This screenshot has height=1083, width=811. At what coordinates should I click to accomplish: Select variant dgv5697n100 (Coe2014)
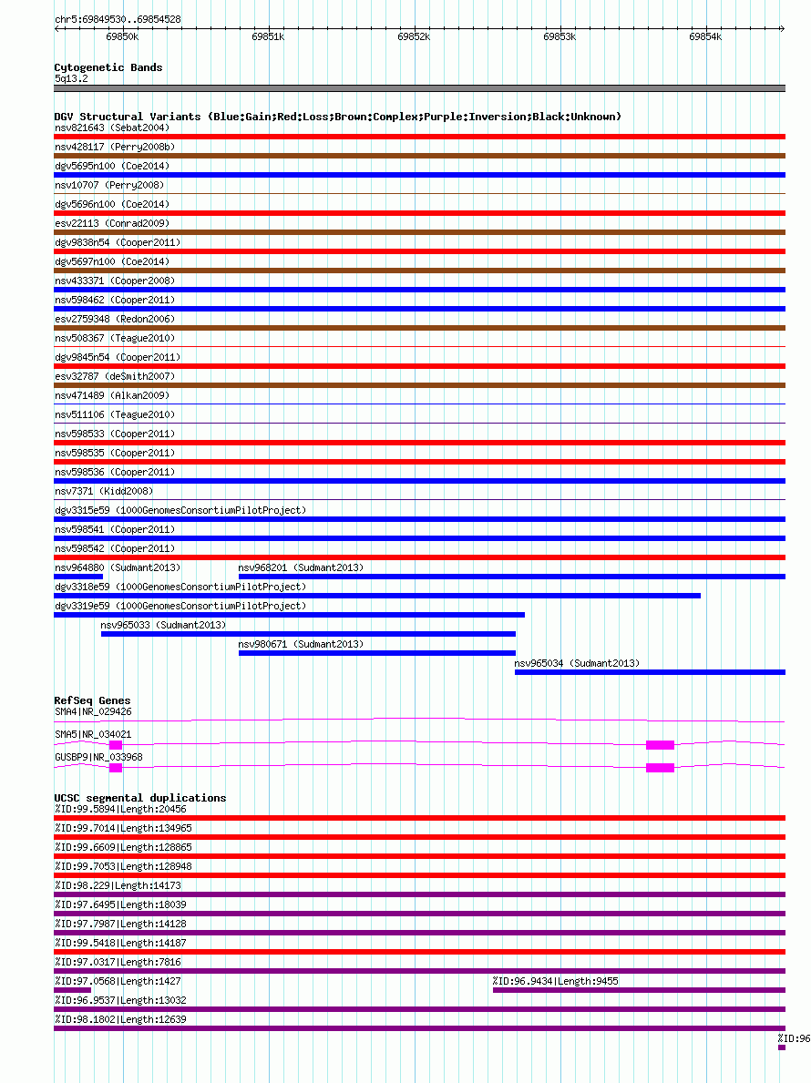pos(112,261)
